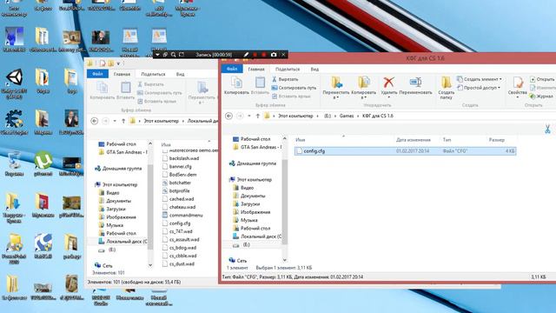
Task: Select Музыка in the front navigation pane
Action: [x=245, y=220]
